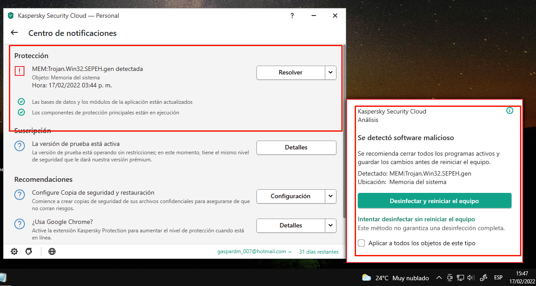Image resolution: width=536 pixels, height=286 pixels.
Task: Open the clock showing 15:47
Action: point(522,278)
